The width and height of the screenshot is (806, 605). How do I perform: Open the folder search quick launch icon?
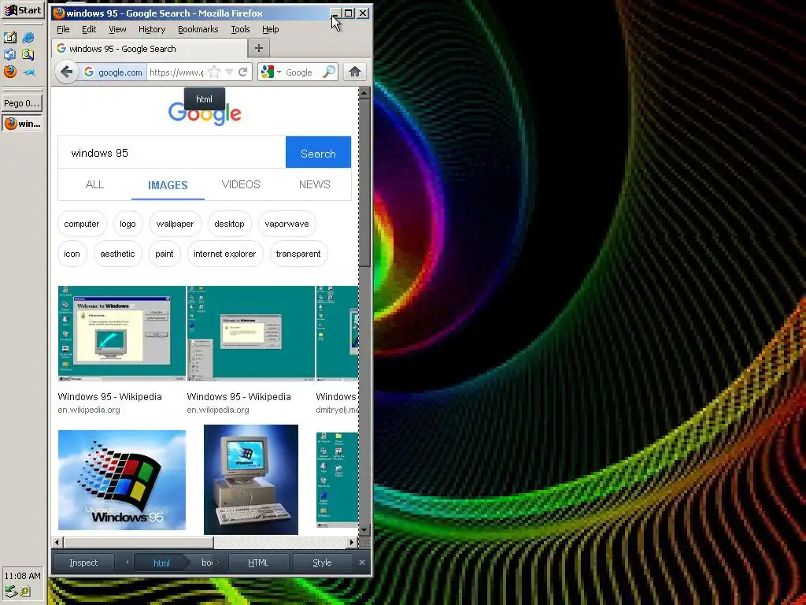point(28,54)
